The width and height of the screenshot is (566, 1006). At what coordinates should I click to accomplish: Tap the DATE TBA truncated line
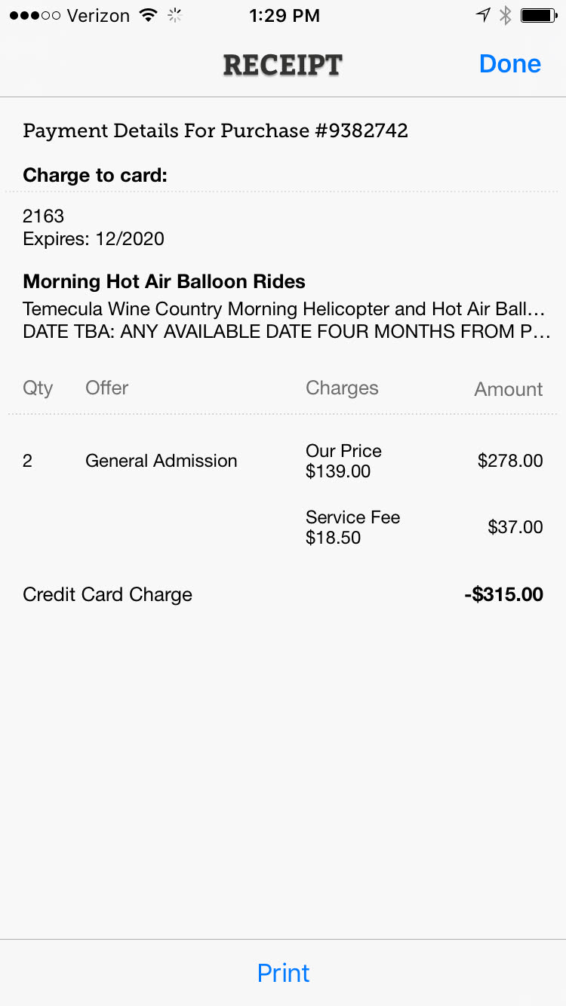pyautogui.click(x=284, y=332)
